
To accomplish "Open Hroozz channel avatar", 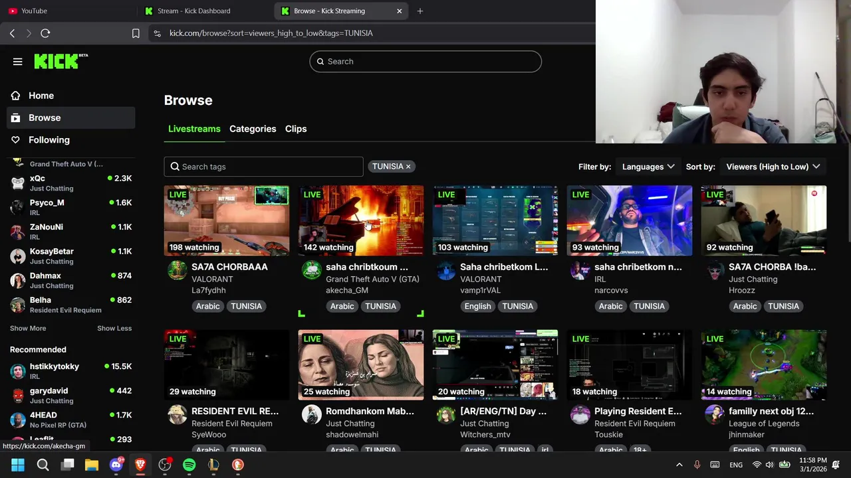I will [x=714, y=270].
